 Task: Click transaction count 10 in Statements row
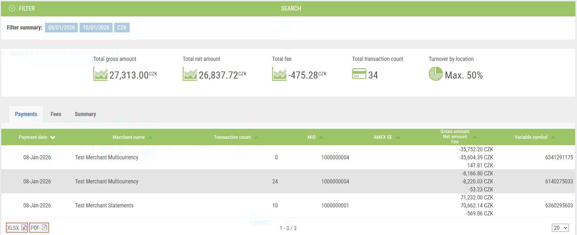tap(275, 206)
